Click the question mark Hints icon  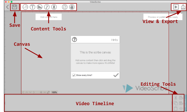coord(74,40)
